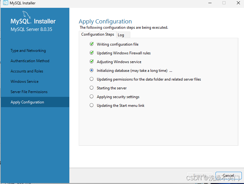
Task: Click the MySQL Installer title bar icon
Action: click(5, 3)
